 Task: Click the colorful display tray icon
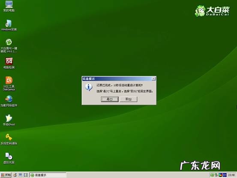click(x=221, y=175)
